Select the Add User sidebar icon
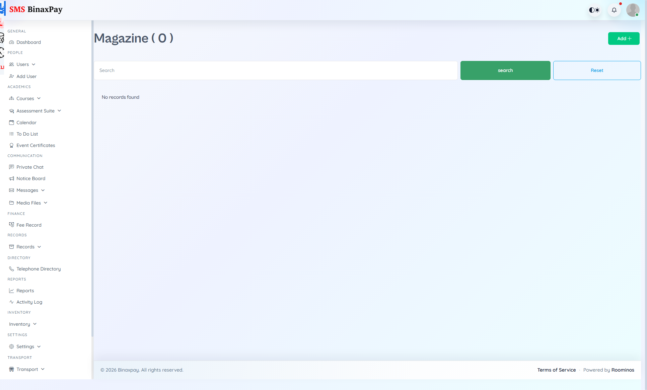 (x=26, y=76)
